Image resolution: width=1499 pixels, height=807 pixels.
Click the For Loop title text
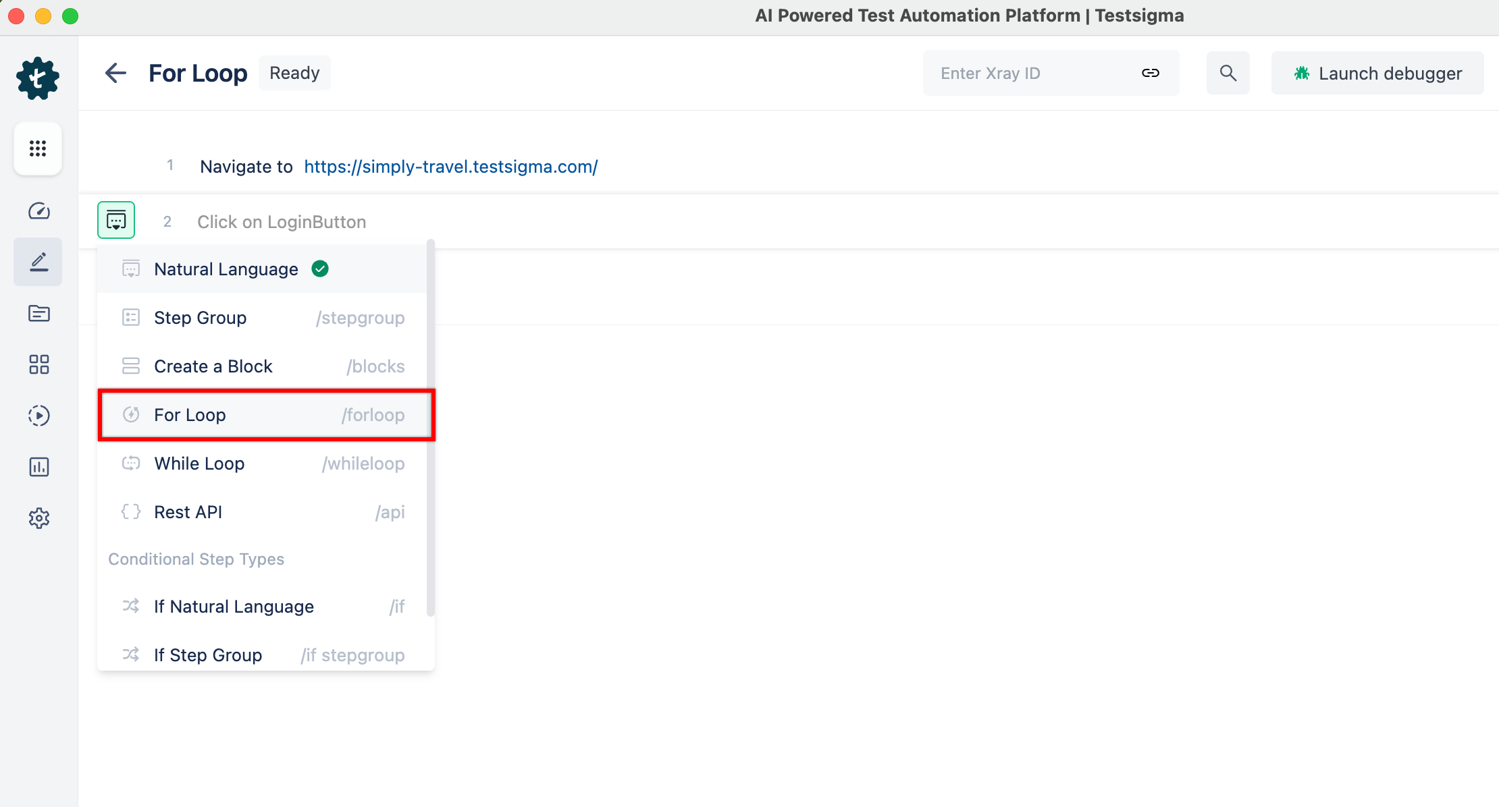(x=198, y=73)
